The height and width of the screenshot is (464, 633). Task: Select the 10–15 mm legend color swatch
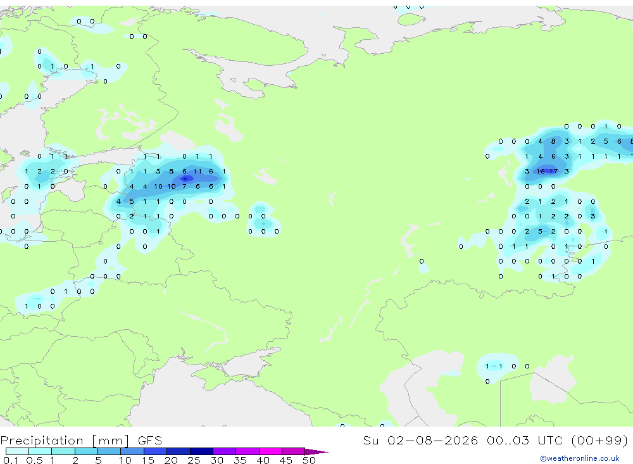point(132,451)
